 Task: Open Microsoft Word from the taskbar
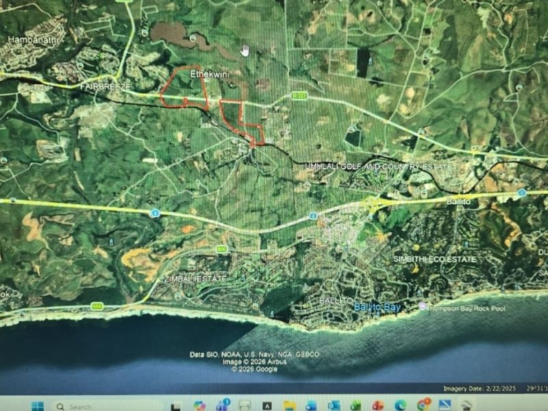pos(311,406)
